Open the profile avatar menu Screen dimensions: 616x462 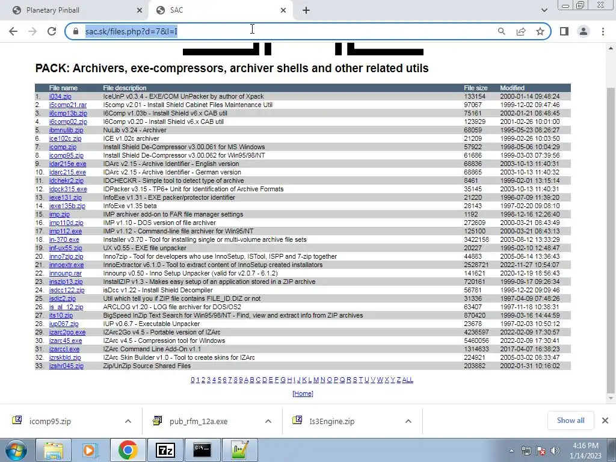pyautogui.click(x=584, y=31)
